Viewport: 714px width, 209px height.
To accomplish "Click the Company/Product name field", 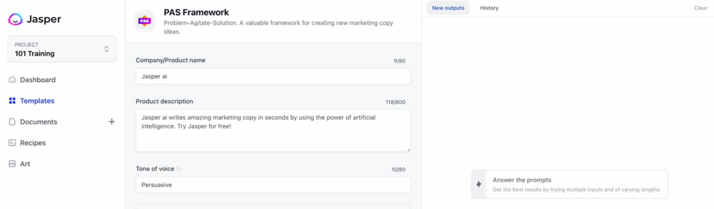I will point(273,76).
